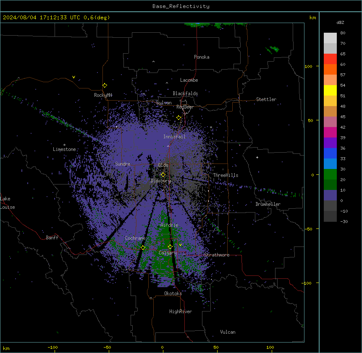Click the Innisfail city label
The height and width of the screenshot is (353, 362).
click(174, 137)
